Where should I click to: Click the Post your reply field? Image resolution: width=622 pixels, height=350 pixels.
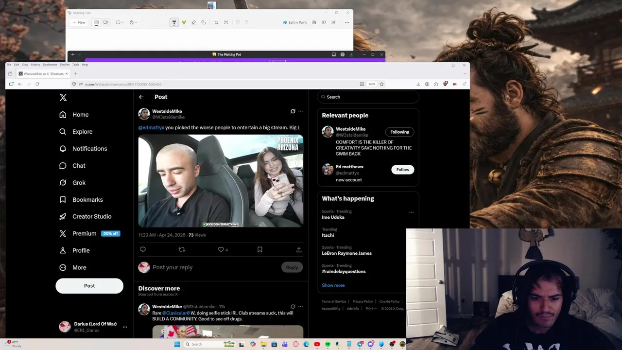[x=214, y=267]
